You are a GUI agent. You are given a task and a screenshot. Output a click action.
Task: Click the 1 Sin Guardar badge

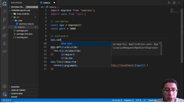point(32,7)
